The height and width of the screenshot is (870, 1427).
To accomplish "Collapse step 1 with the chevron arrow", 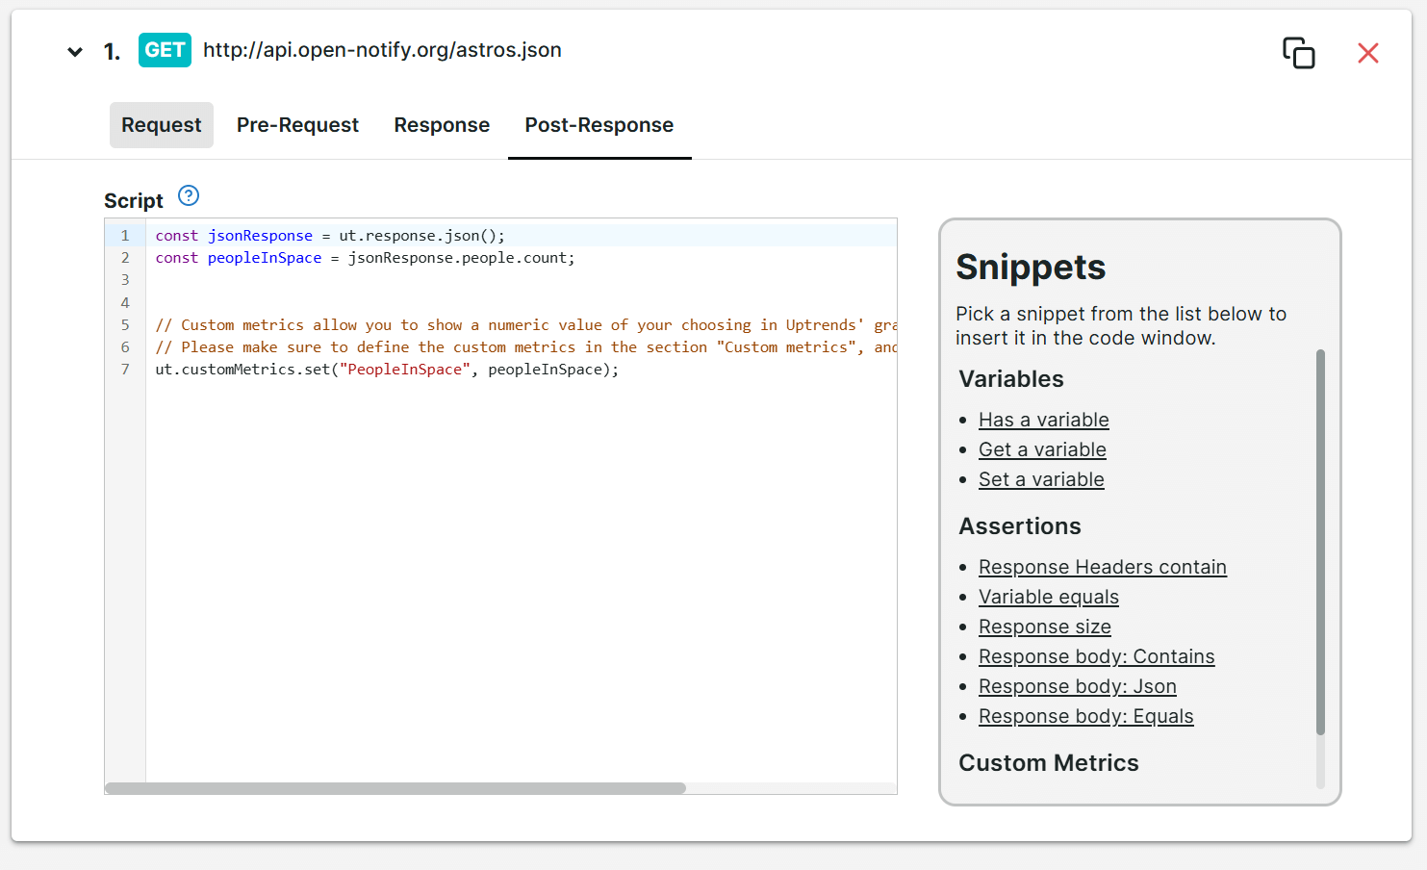I will (75, 52).
